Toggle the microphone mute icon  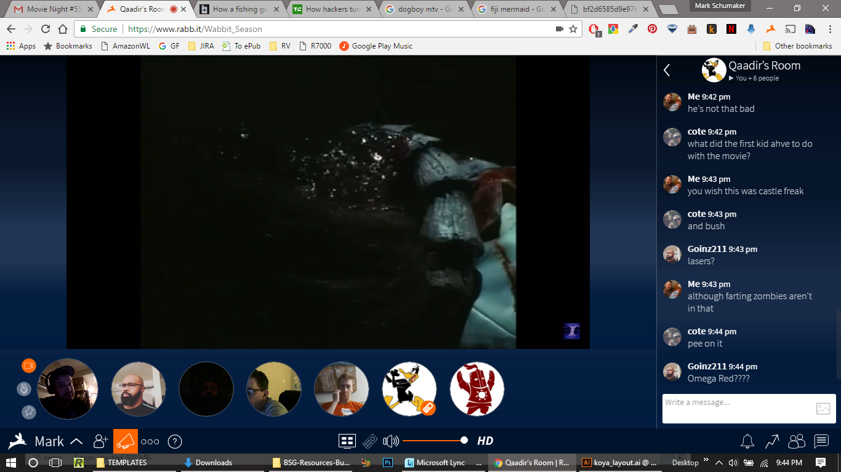[24, 388]
